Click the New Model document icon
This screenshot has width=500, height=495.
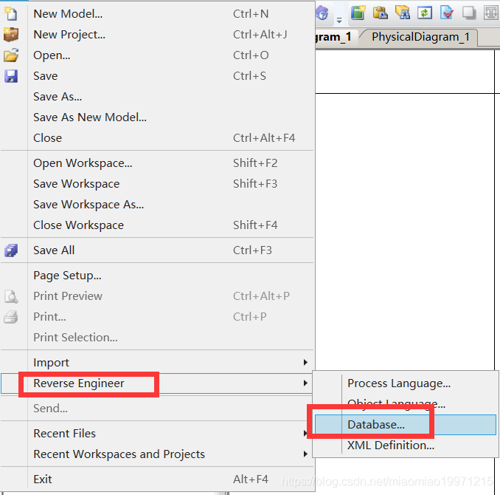click(x=11, y=14)
